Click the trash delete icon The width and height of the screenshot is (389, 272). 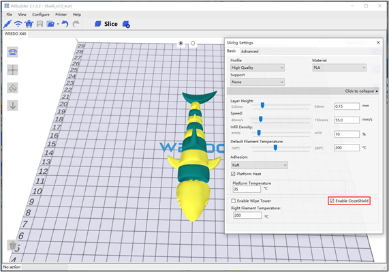pyautogui.click(x=12, y=245)
